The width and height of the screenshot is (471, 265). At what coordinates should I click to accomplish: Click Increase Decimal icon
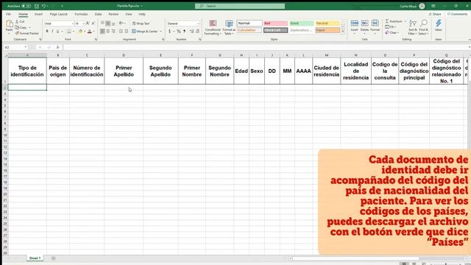(x=191, y=31)
